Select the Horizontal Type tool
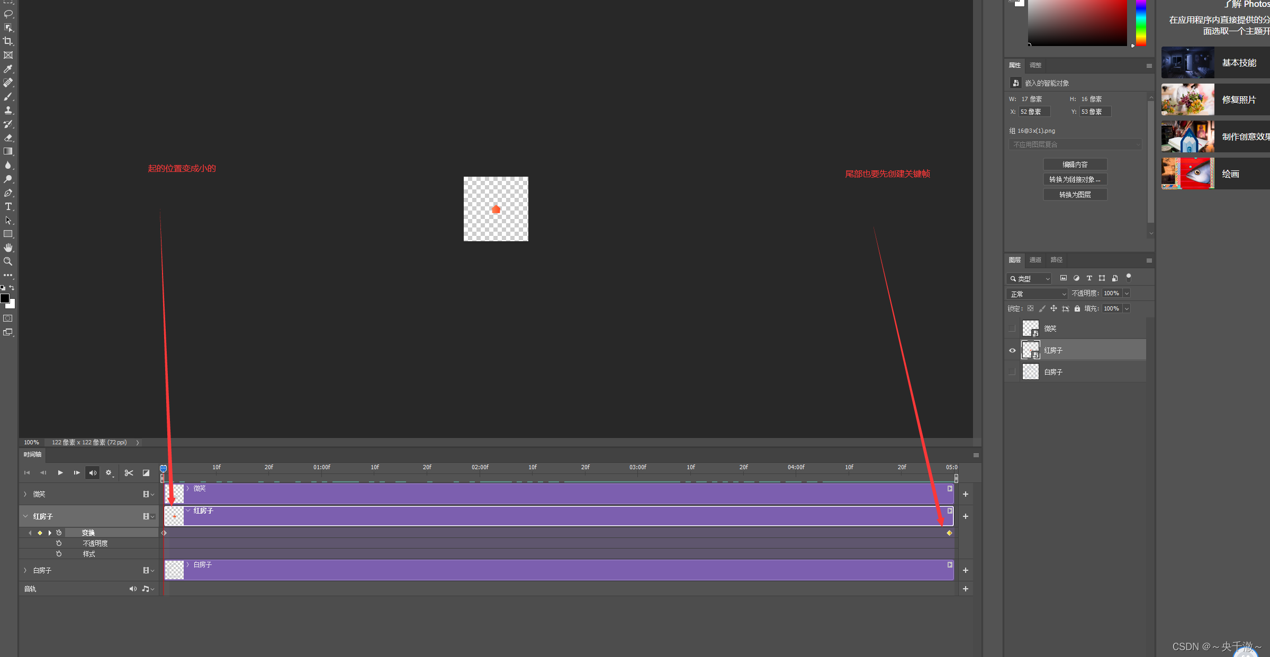This screenshot has width=1270, height=657. pyautogui.click(x=8, y=206)
